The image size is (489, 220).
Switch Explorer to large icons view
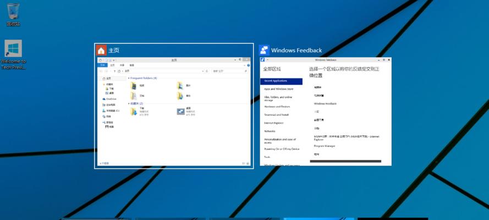(x=248, y=163)
